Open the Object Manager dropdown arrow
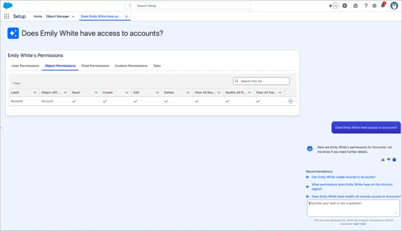Image resolution: width=402 pixels, height=231 pixels. 73,16
